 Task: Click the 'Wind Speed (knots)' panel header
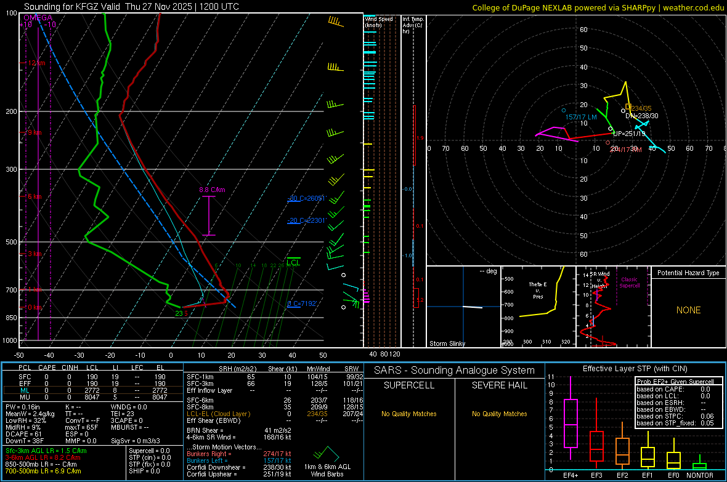click(x=379, y=22)
